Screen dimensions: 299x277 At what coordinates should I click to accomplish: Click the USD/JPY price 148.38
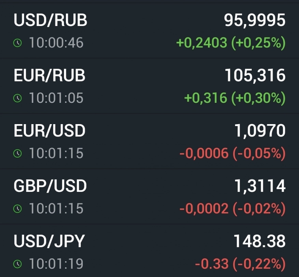pyautogui.click(x=260, y=241)
